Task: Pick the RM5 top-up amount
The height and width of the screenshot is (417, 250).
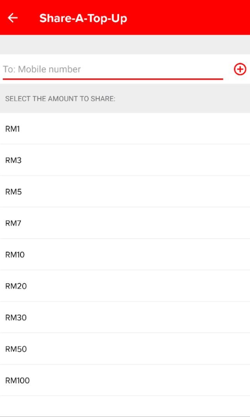Action: 14,192
